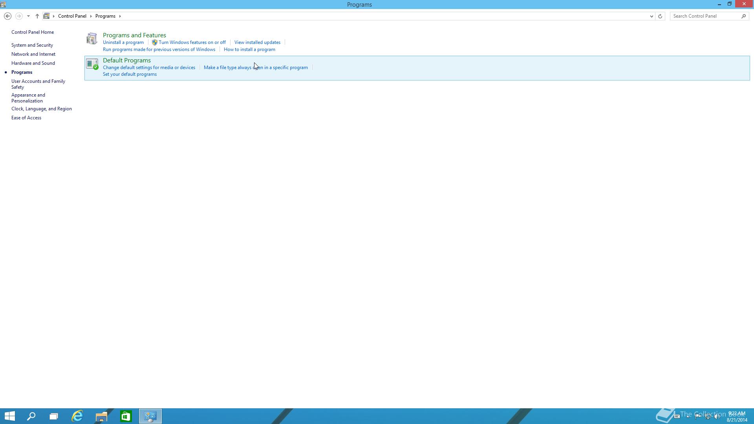The image size is (754, 424).
Task: Show hidden tray icons arrow
Action: [688, 417]
